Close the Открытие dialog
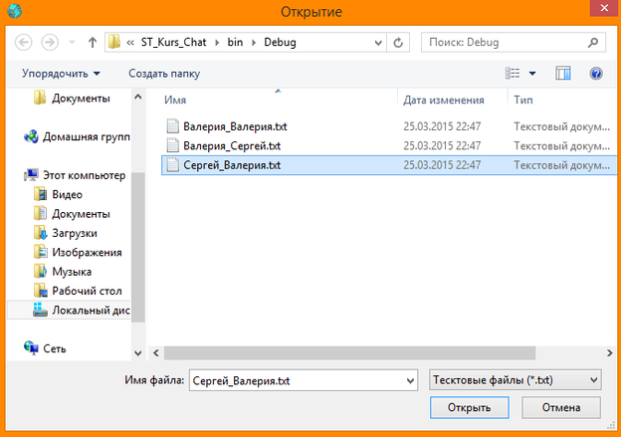 [604, 8]
